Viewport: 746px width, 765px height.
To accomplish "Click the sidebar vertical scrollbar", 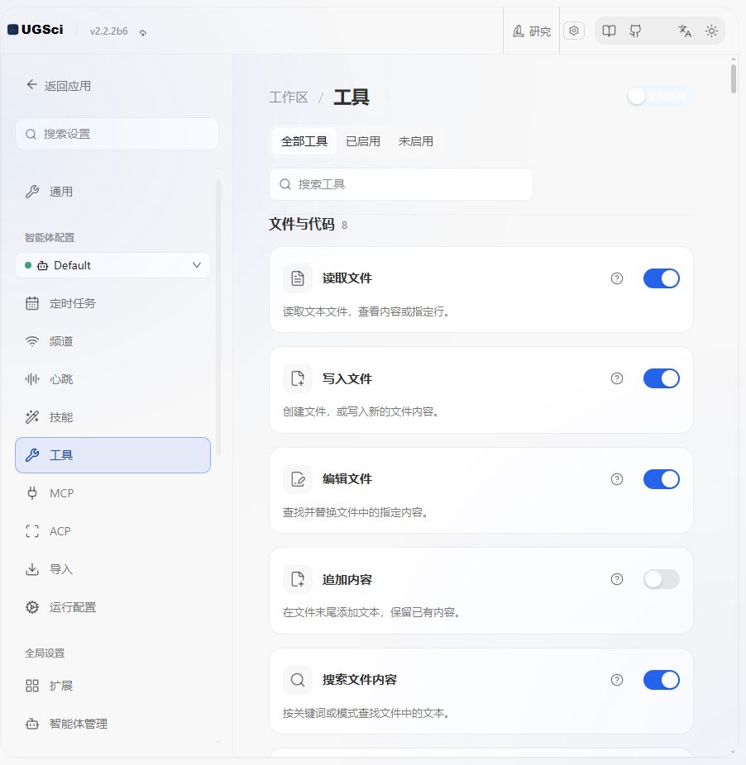I will 218,317.
